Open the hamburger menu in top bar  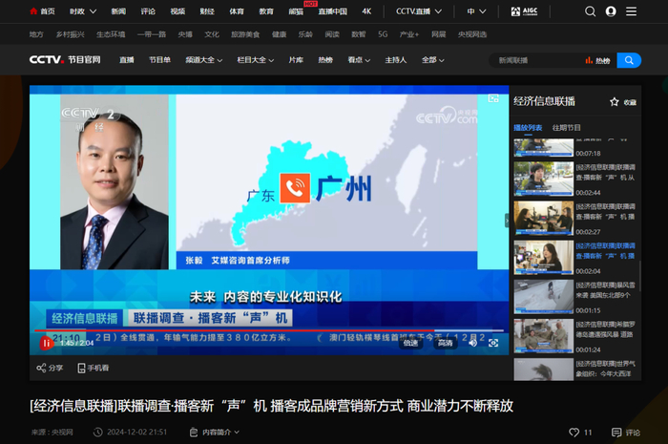pos(632,11)
